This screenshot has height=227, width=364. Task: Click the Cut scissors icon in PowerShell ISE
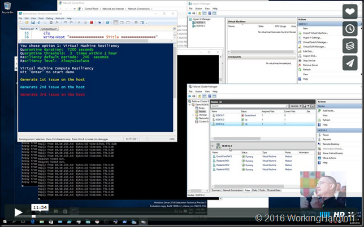click(39, 23)
